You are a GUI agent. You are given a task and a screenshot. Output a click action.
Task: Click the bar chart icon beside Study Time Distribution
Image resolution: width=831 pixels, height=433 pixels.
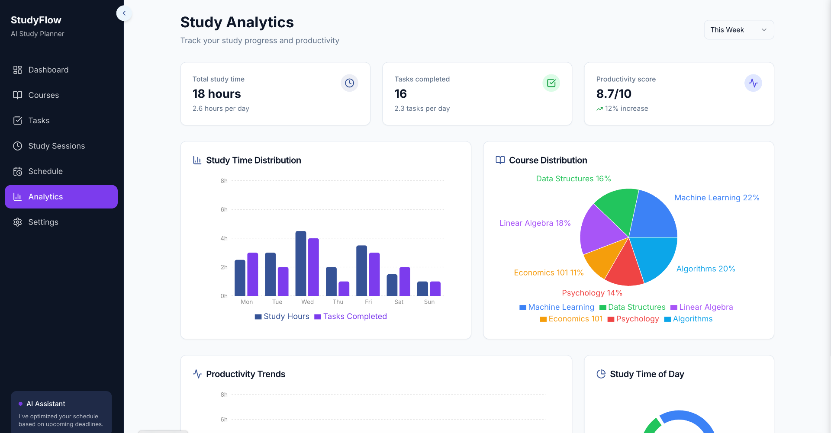tap(197, 160)
